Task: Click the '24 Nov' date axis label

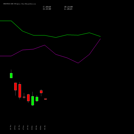Action: point(10,127)
